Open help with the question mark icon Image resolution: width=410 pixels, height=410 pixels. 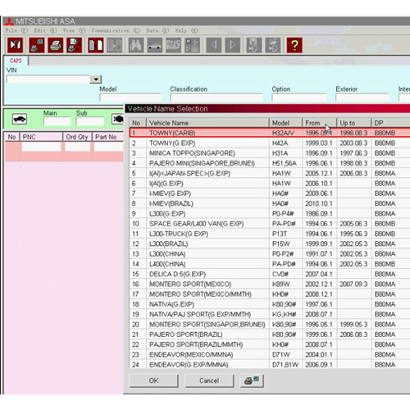[294, 45]
